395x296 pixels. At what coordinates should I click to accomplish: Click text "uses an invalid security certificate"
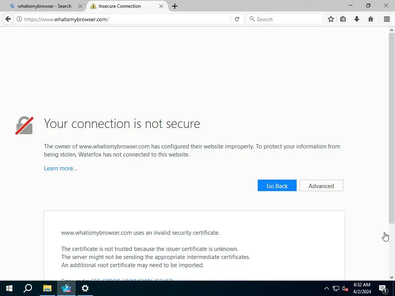[176, 233]
